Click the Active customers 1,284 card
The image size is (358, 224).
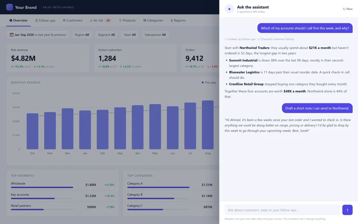pos(135,58)
